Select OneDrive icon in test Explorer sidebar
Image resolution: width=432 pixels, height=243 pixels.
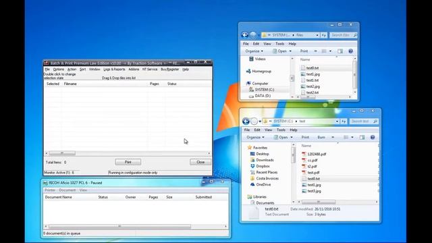coord(252,184)
